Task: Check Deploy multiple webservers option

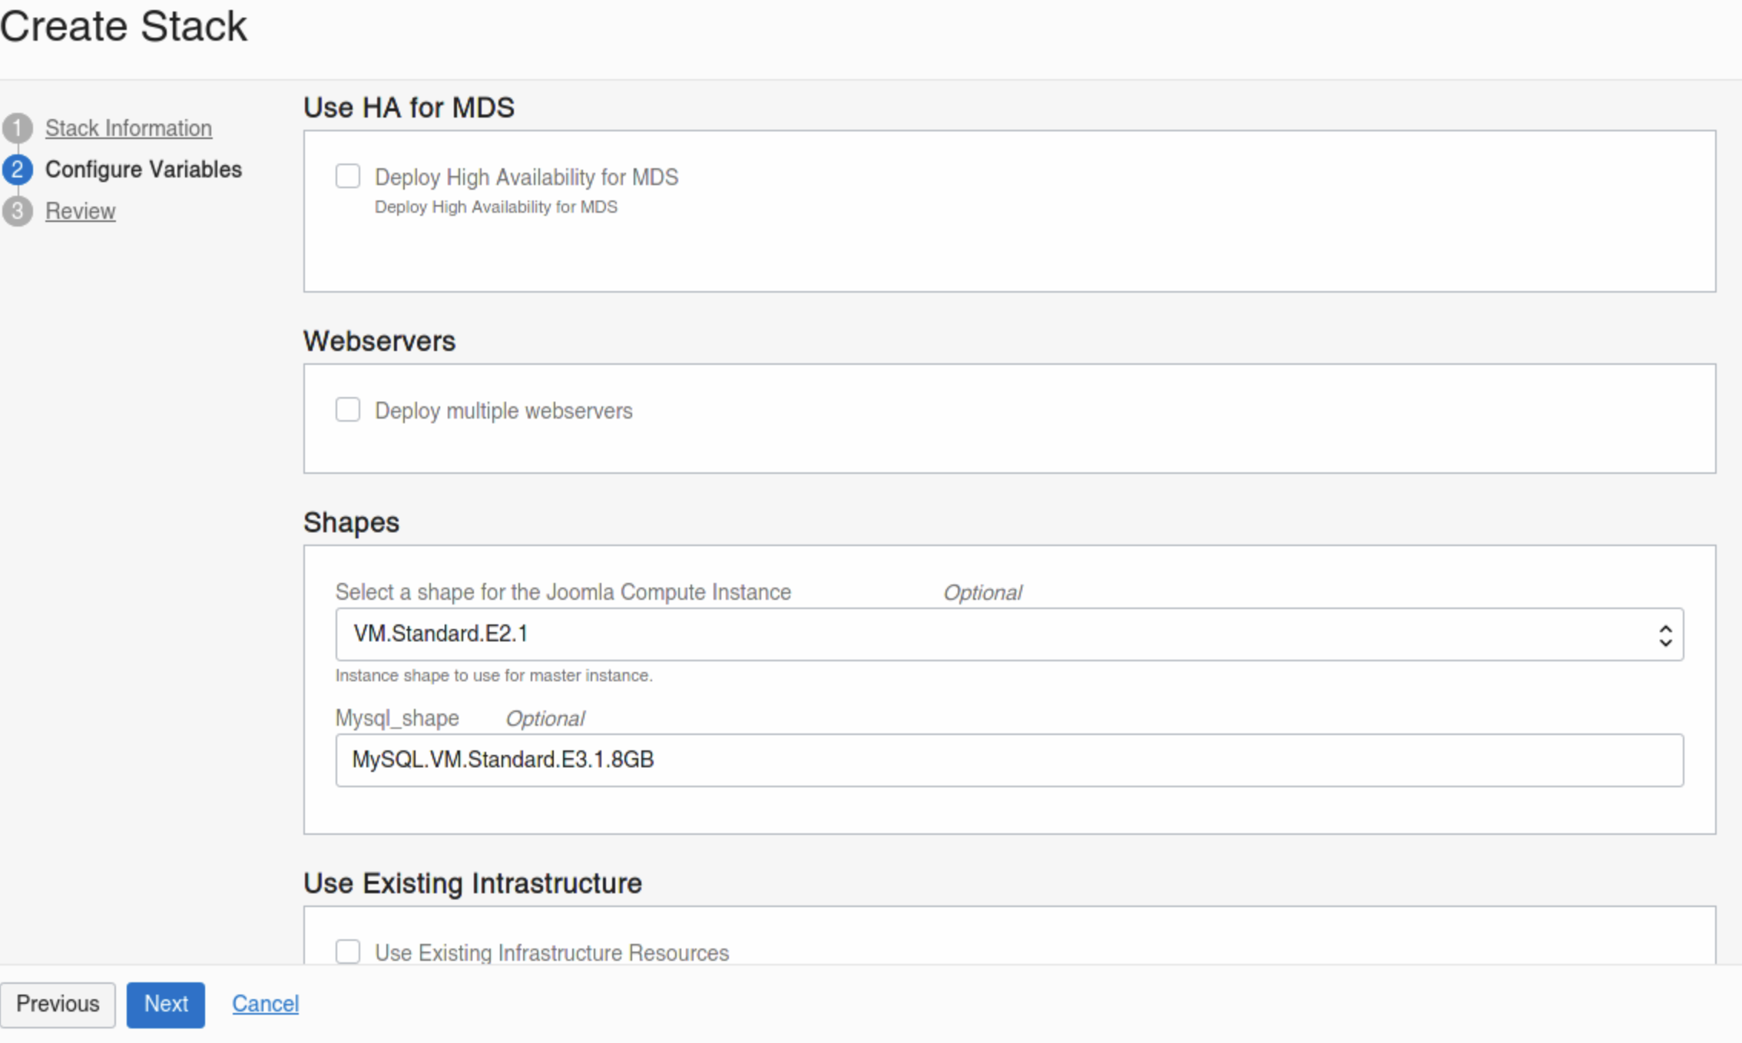Action: point(347,410)
